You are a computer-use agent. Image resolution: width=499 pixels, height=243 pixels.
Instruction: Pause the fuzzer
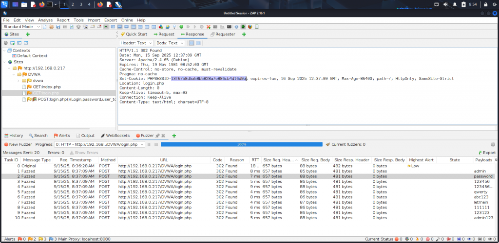click(x=149, y=144)
